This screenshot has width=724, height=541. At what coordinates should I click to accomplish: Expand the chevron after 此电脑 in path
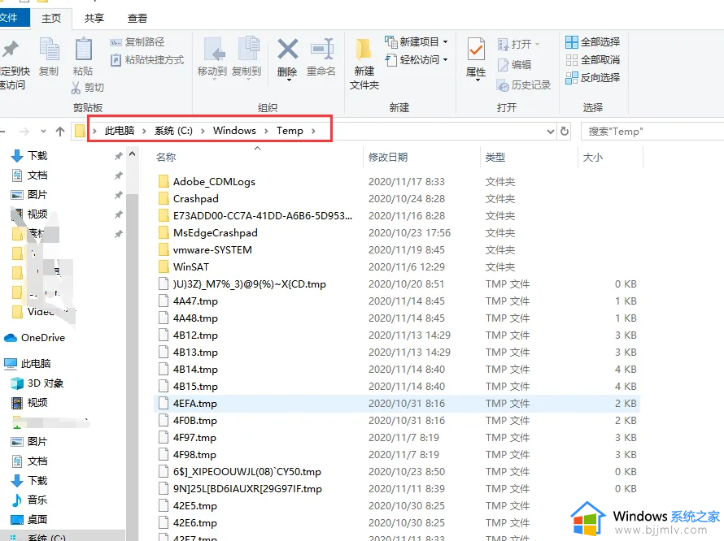pos(144,131)
